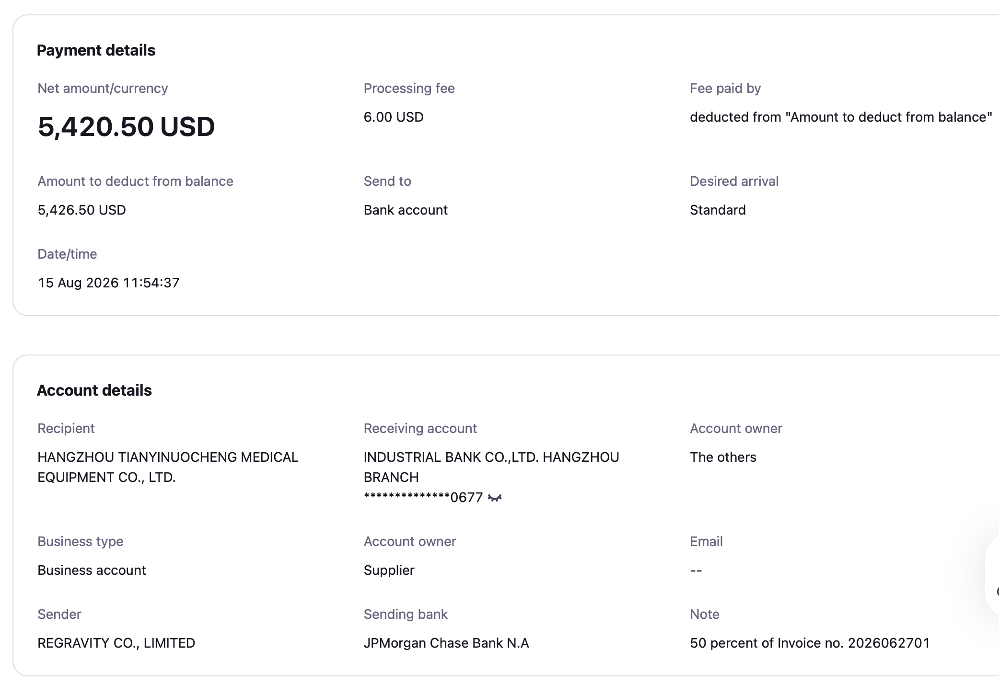Viewport: 999px width, 685px height.
Task: Select the Business account type value
Action: pyautogui.click(x=92, y=570)
